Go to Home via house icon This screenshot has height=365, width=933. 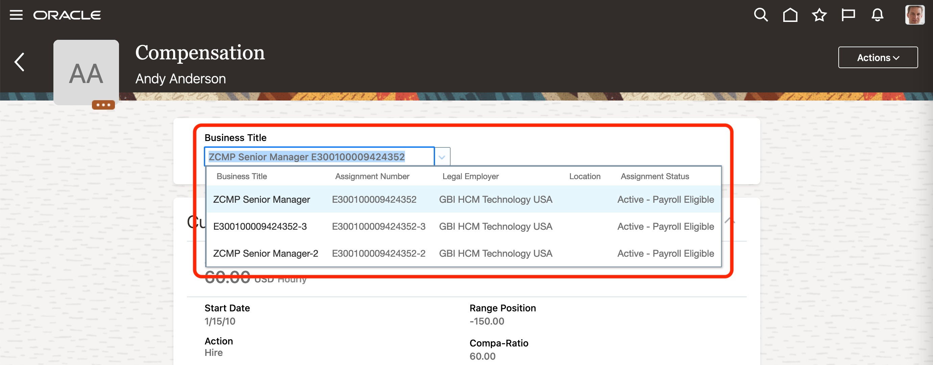(790, 15)
